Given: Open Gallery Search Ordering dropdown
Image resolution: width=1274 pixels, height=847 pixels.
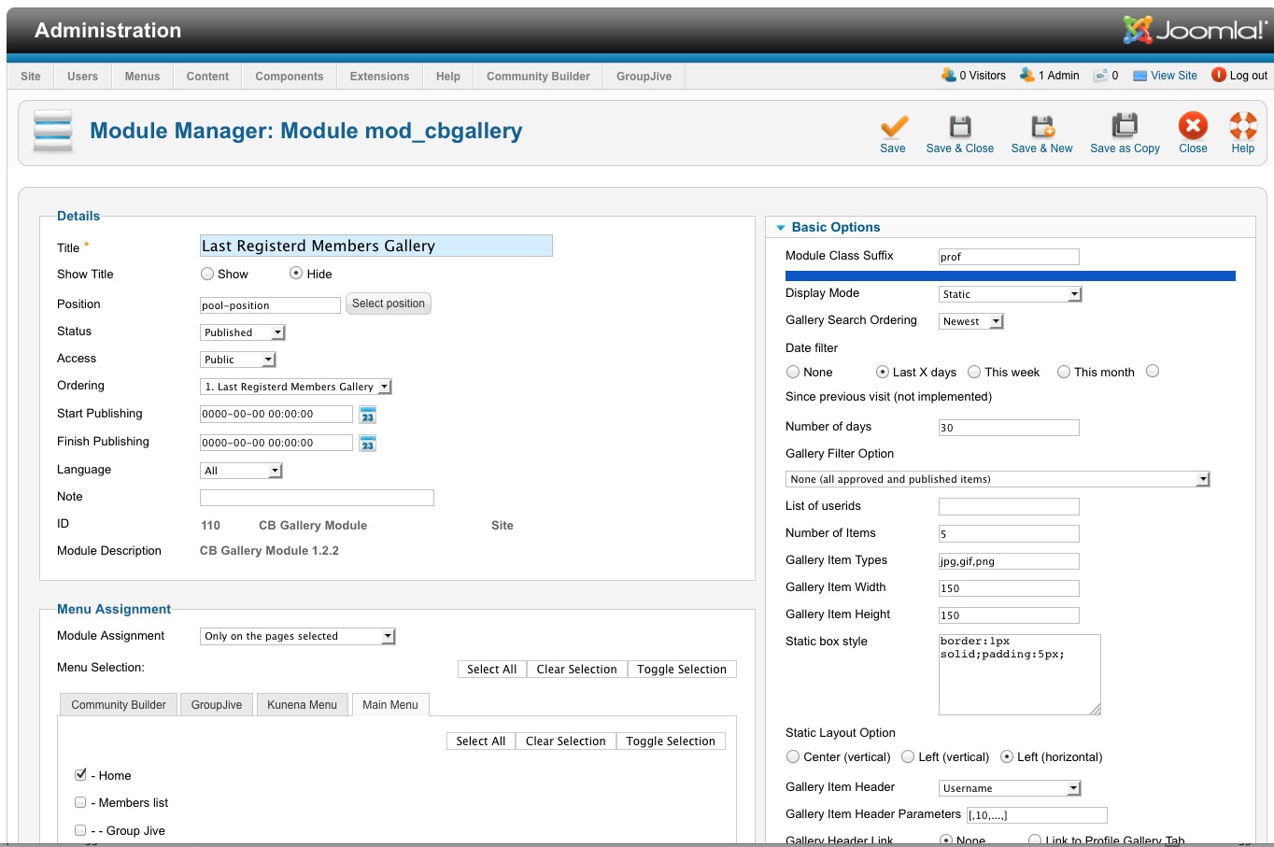Looking at the screenshot, I should click(x=970, y=321).
